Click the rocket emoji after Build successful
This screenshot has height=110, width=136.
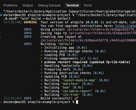pos(76,98)
